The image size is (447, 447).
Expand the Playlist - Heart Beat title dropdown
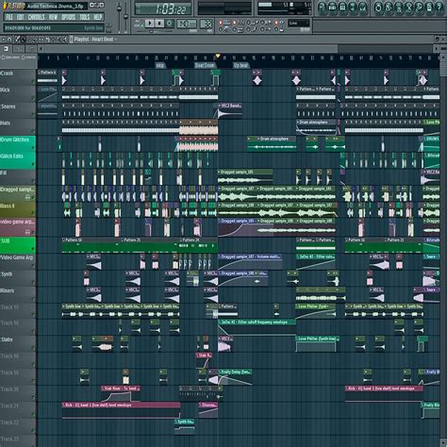click(x=116, y=40)
